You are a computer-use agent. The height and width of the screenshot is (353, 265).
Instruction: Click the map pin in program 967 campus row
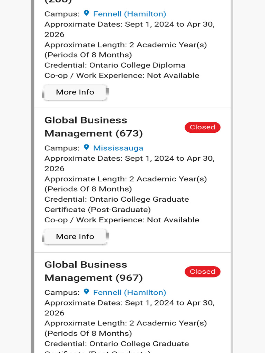pyautogui.click(x=86, y=292)
